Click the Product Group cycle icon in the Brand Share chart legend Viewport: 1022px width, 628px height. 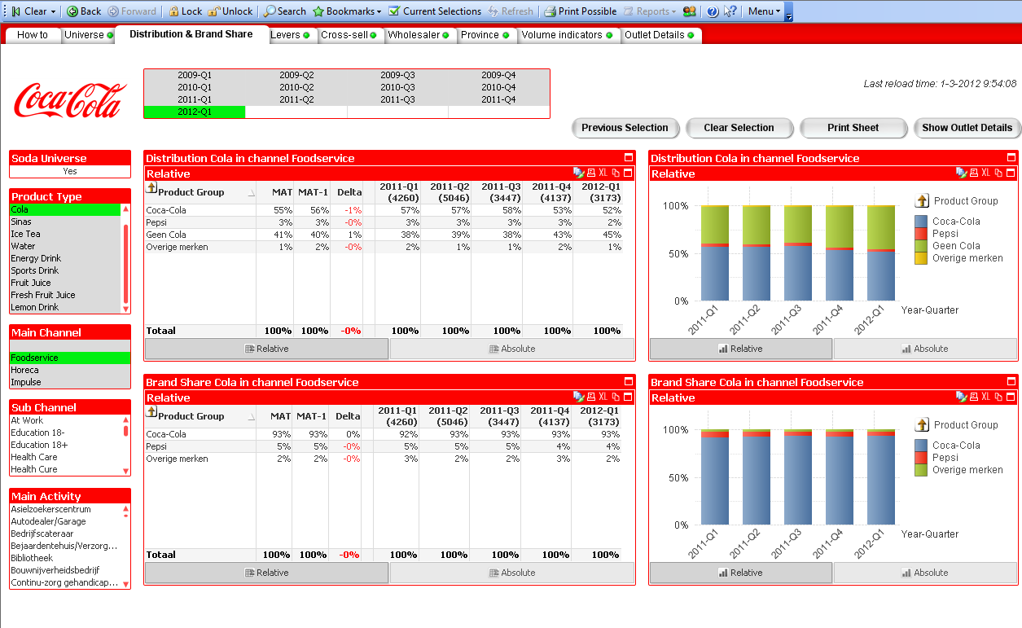tap(922, 424)
